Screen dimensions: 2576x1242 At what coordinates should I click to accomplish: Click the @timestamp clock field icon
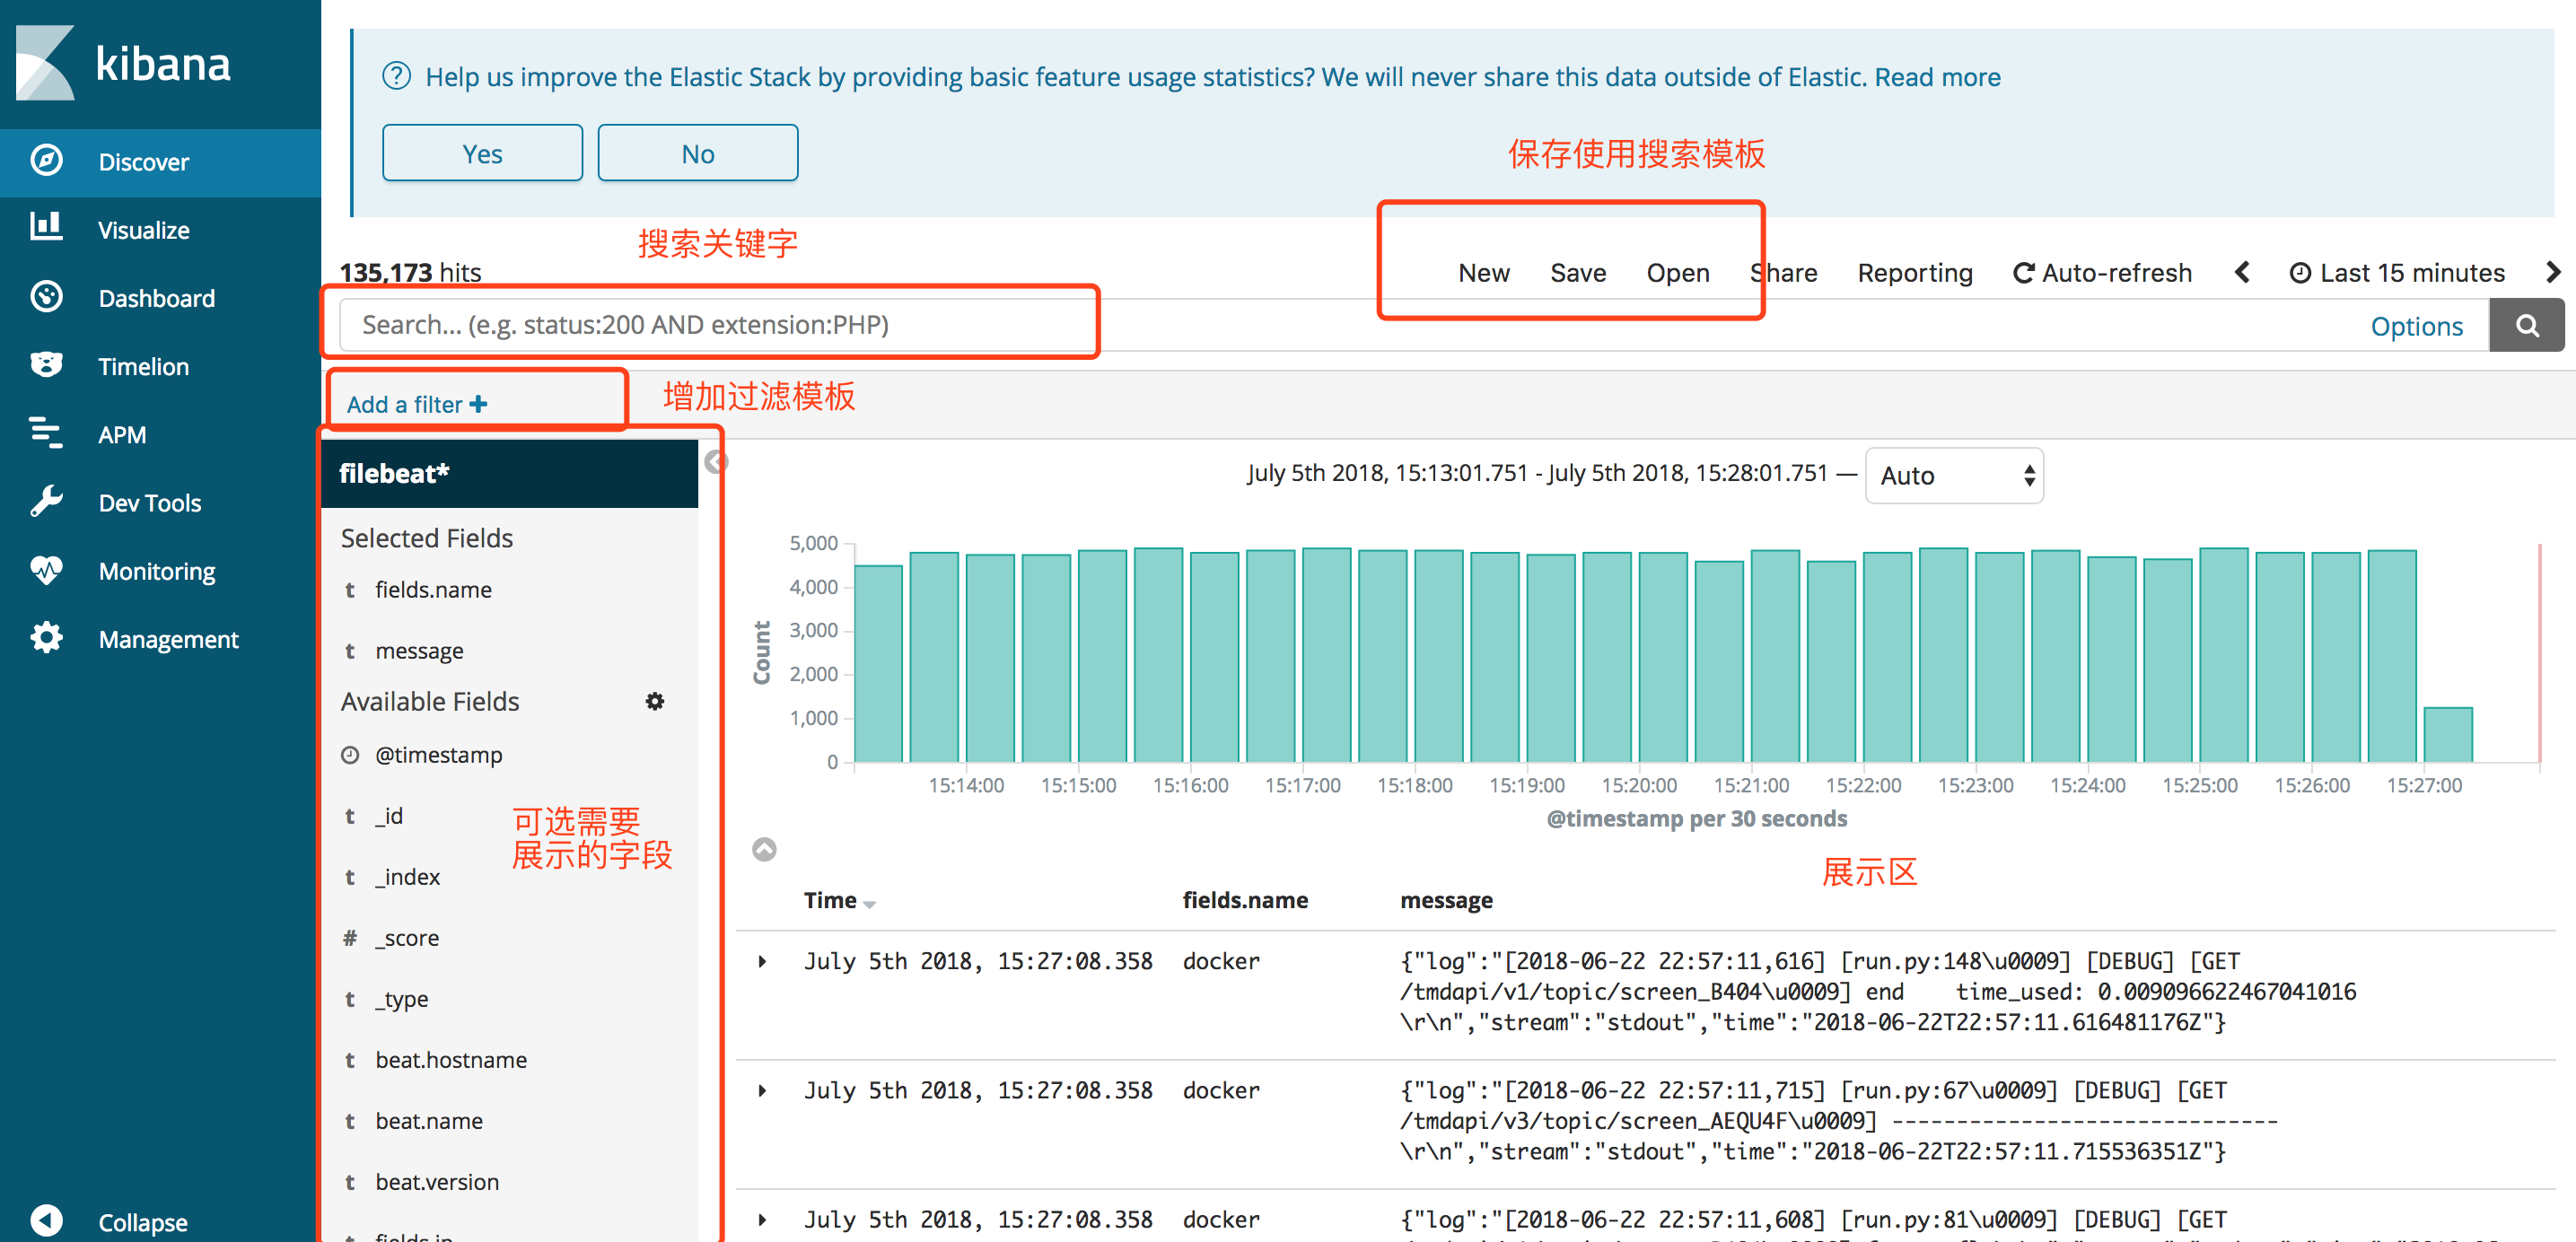(x=350, y=755)
